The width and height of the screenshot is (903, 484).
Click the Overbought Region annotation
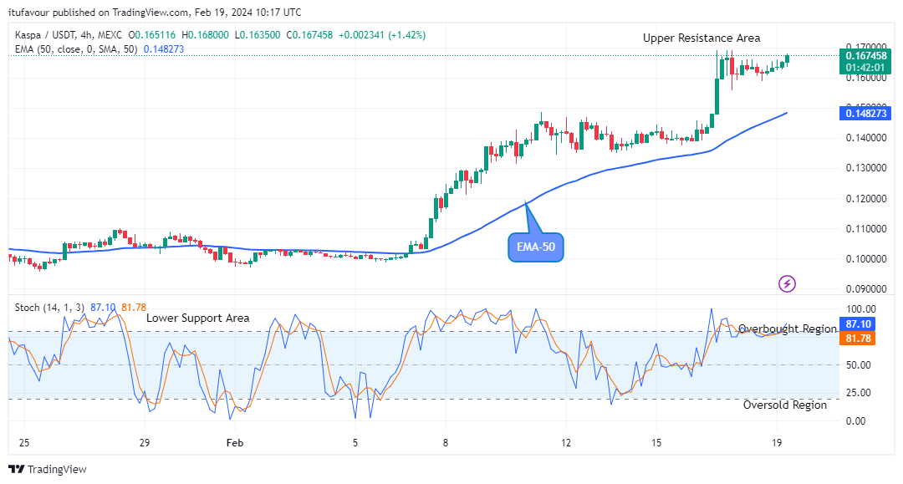point(787,329)
